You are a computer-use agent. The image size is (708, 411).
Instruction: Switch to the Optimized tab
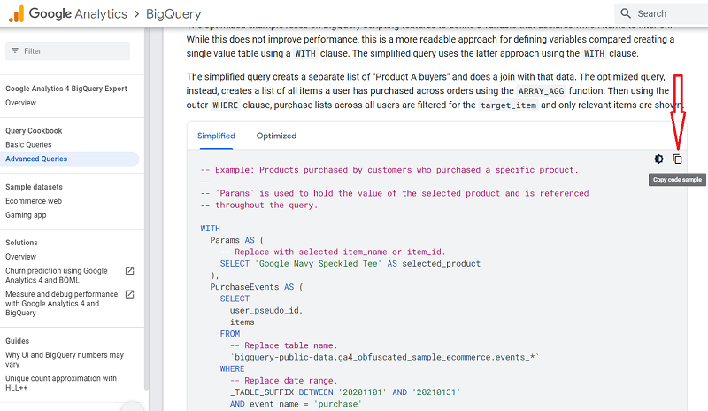[x=276, y=136]
